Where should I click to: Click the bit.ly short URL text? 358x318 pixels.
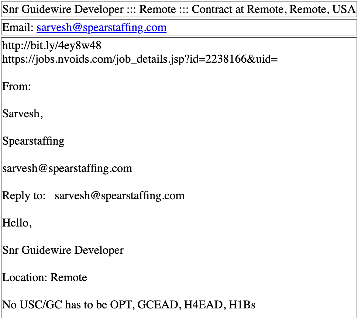(x=52, y=46)
